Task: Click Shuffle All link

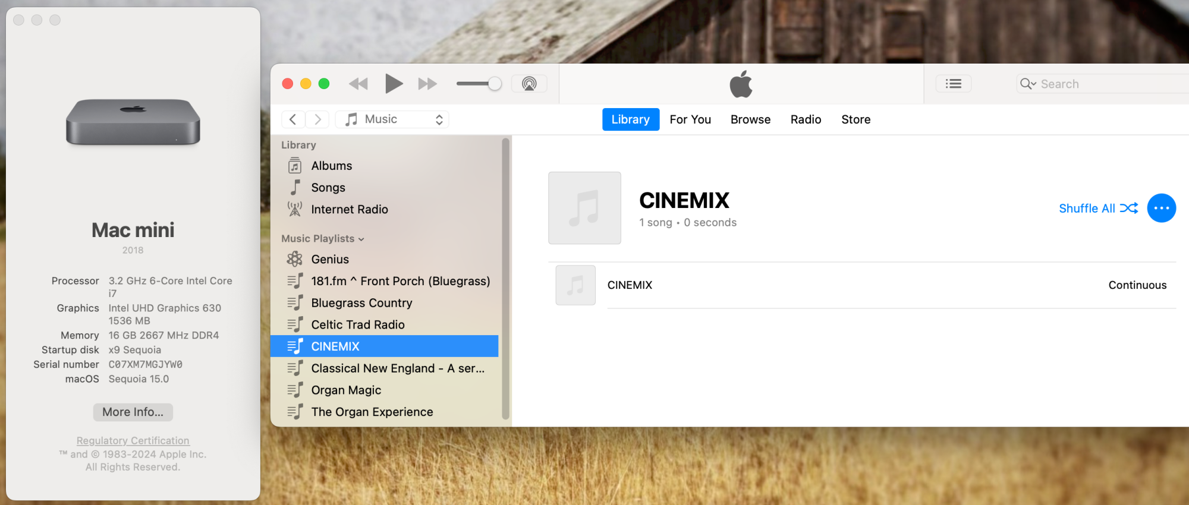Action: (1087, 209)
